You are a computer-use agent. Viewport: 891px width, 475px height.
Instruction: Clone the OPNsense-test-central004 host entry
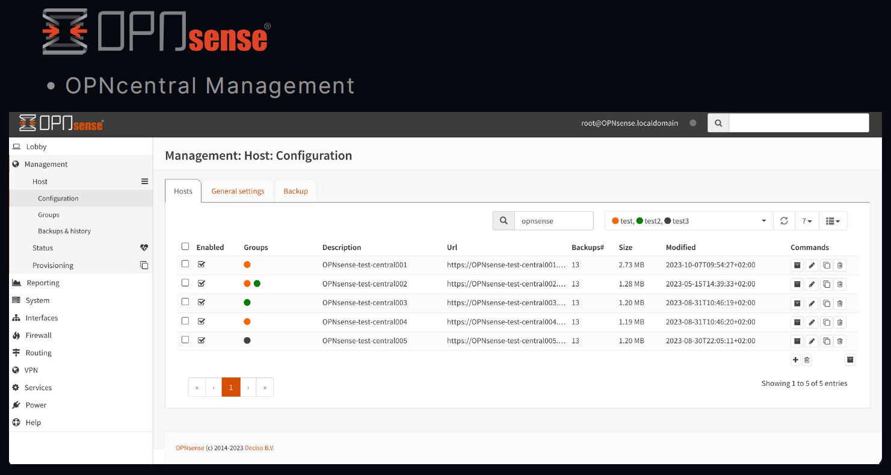point(827,322)
